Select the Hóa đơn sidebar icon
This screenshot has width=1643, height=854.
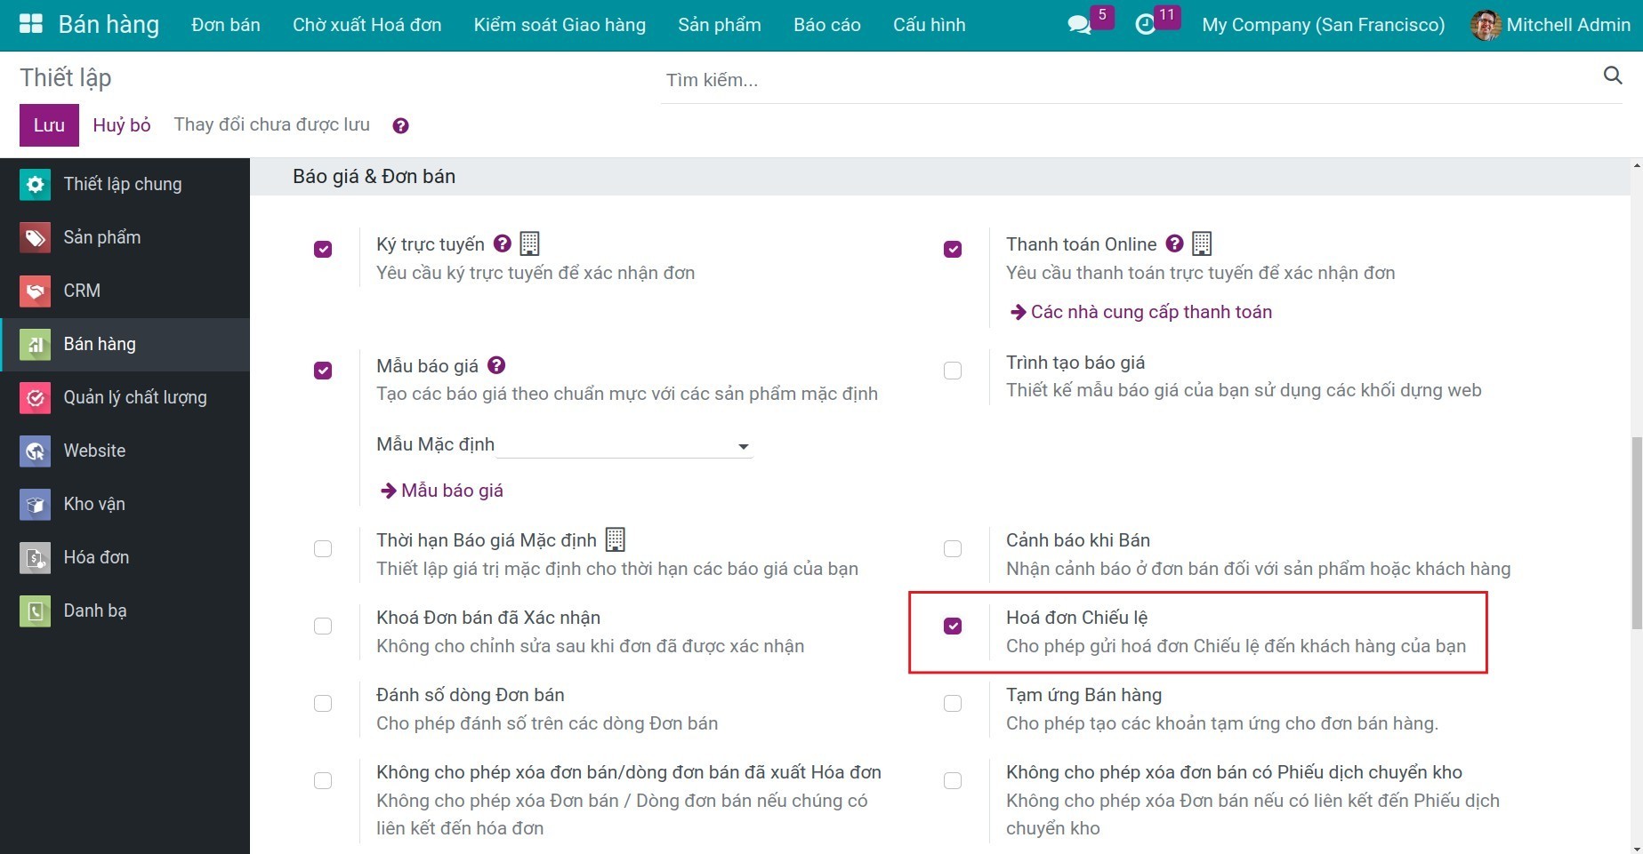pos(34,557)
